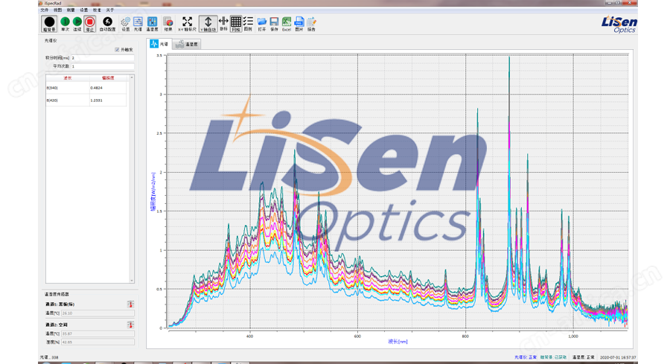Click the average count (平均次数) input field
670x364 pixels.
[x=103, y=66]
